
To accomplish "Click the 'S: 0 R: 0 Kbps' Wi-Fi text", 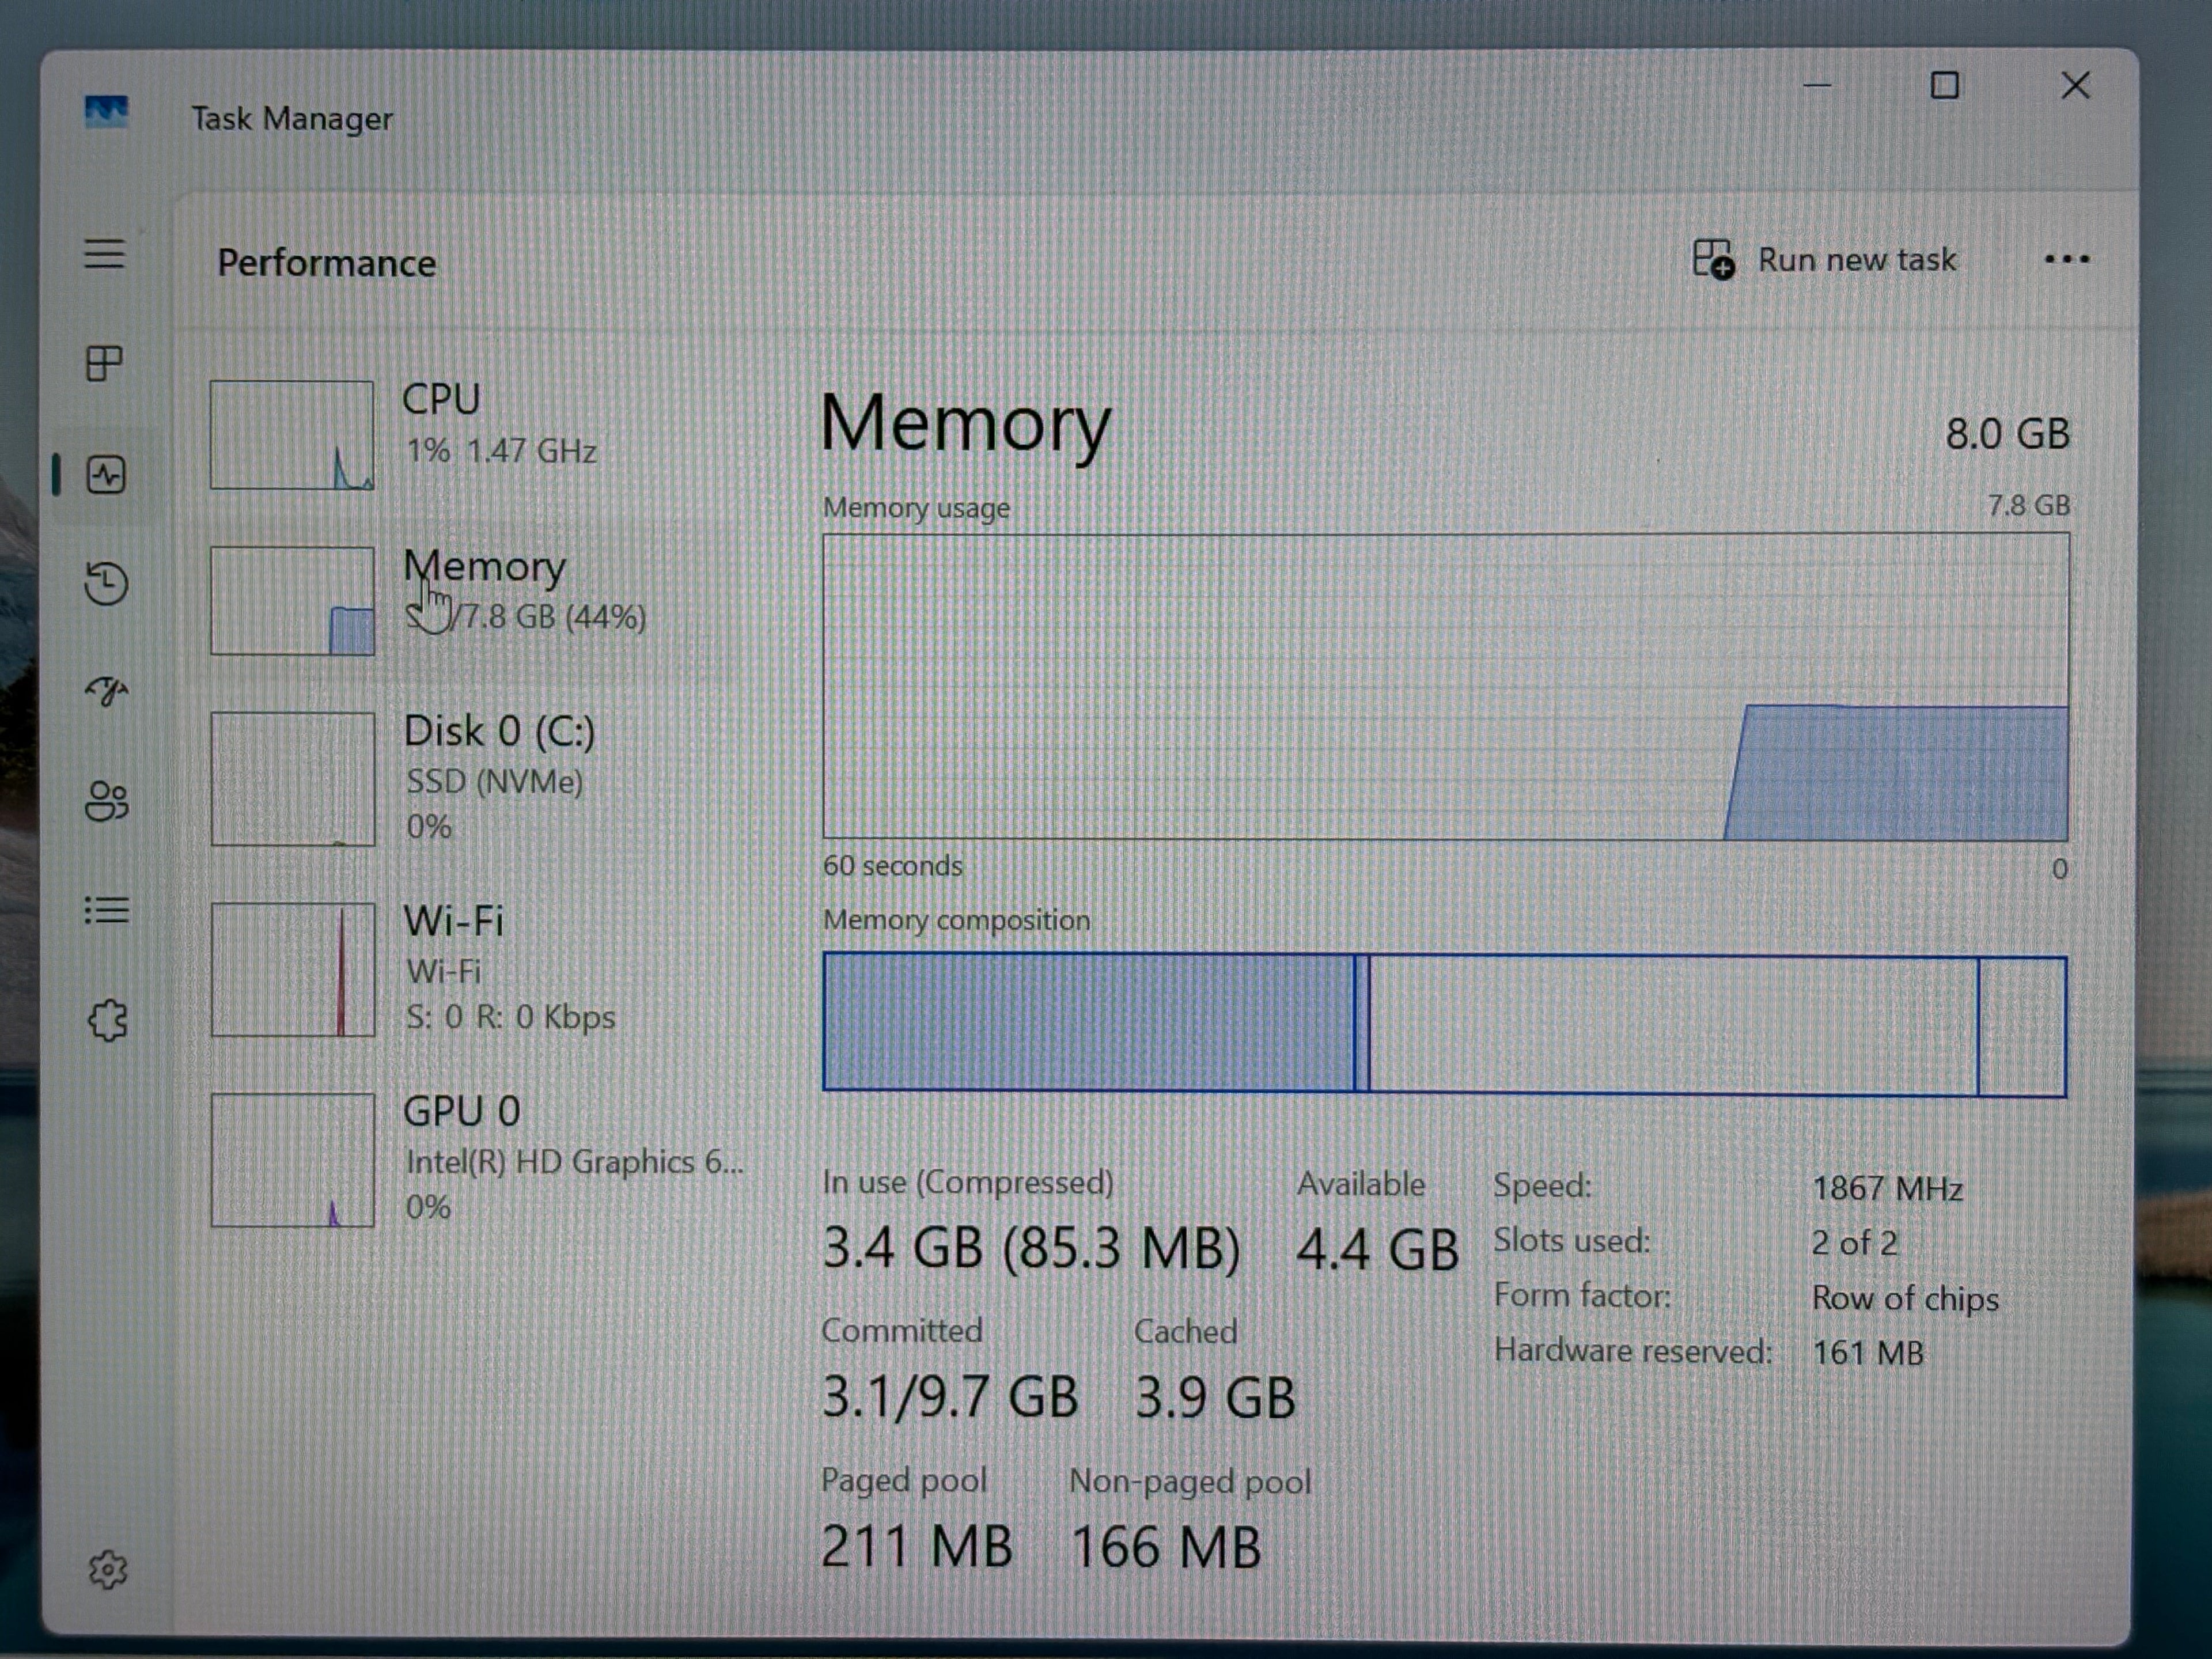I will [x=510, y=1017].
